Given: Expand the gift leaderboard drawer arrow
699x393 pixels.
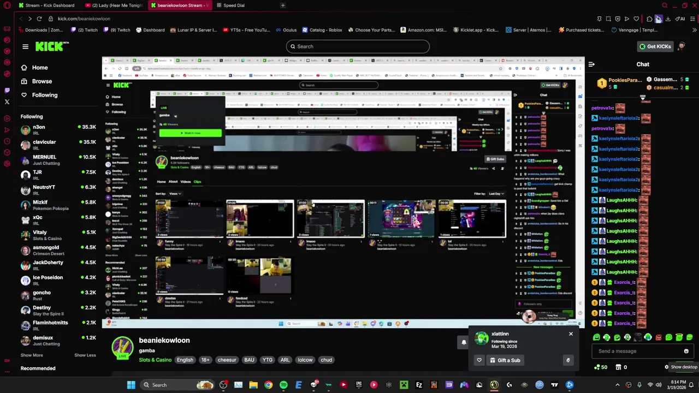Looking at the screenshot, I should (x=643, y=98).
